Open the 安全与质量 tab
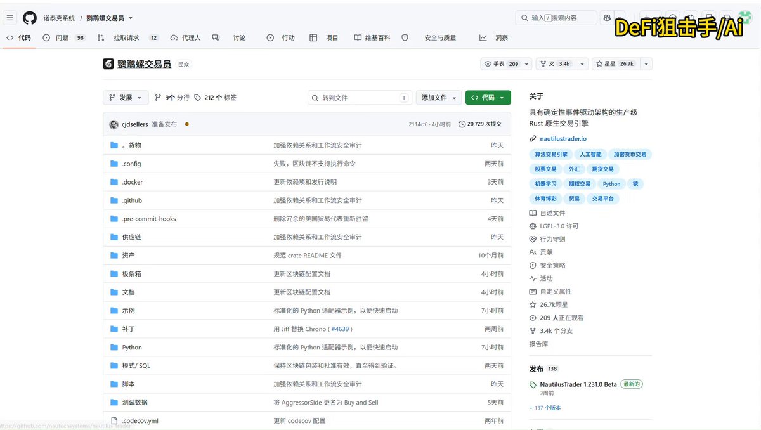The image size is (761, 430). coord(429,38)
